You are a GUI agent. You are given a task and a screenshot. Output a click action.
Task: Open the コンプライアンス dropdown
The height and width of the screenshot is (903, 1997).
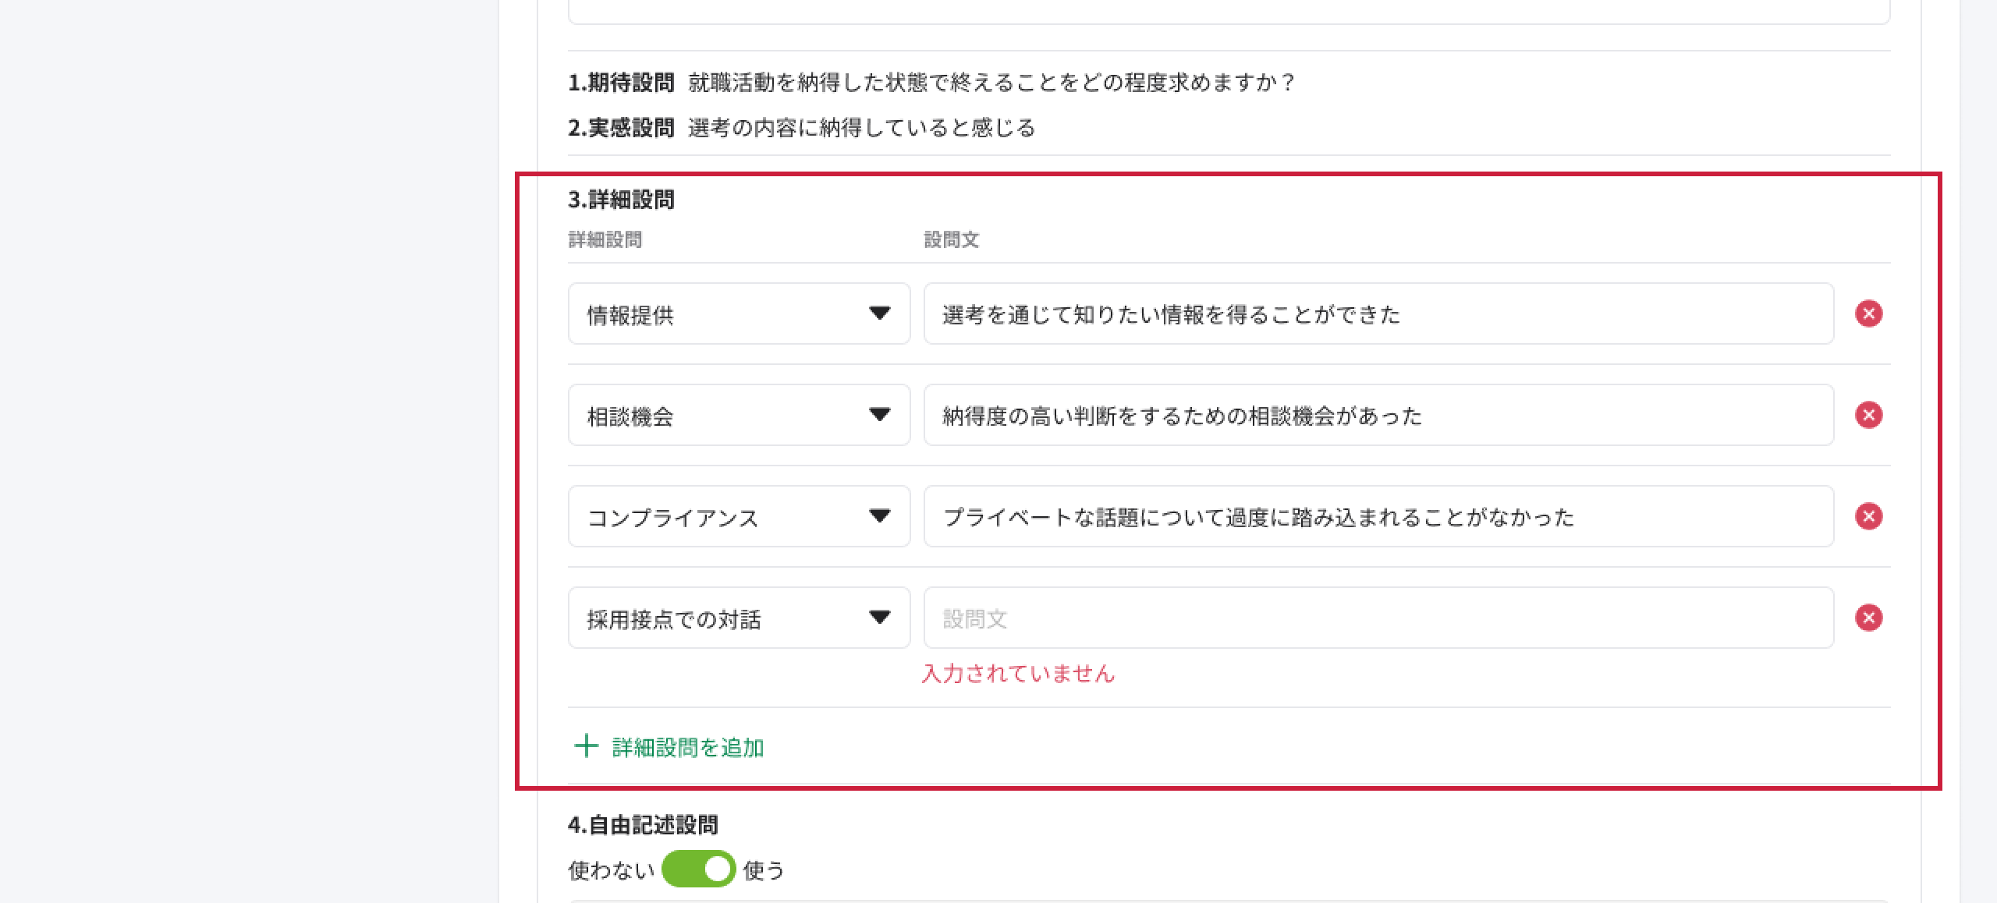click(738, 516)
